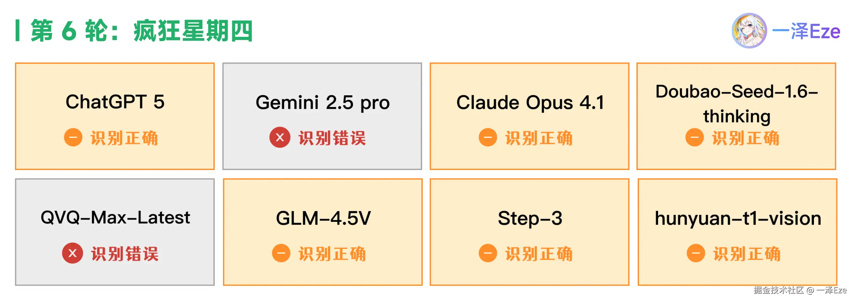Click the orange minus icon under Step-3
Image resolution: width=855 pixels, height=303 pixels.
pyautogui.click(x=488, y=253)
